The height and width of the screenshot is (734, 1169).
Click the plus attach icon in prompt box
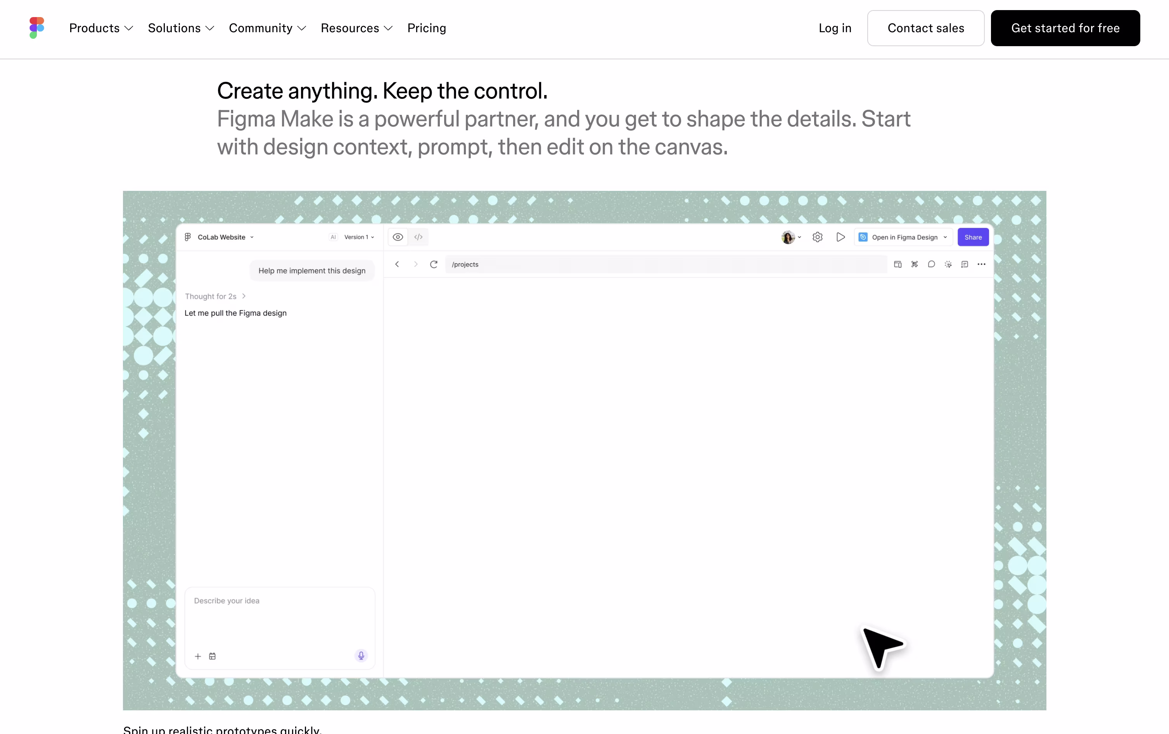pos(198,656)
